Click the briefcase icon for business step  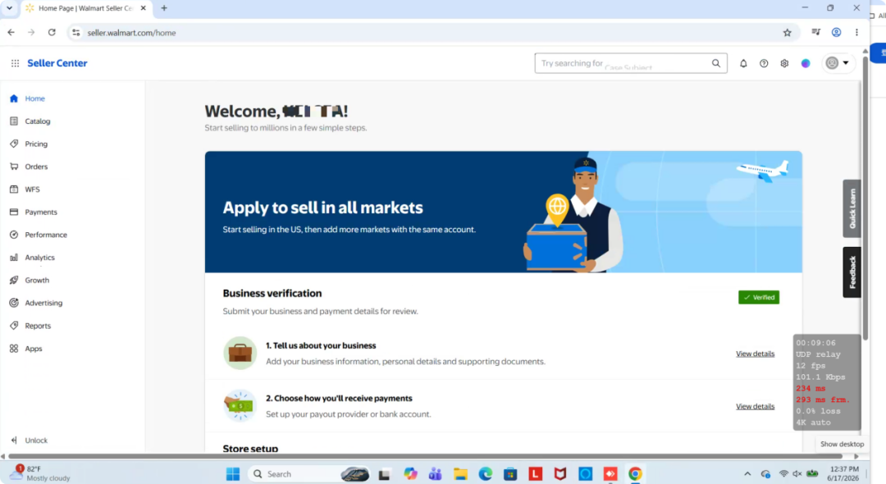pyautogui.click(x=240, y=353)
